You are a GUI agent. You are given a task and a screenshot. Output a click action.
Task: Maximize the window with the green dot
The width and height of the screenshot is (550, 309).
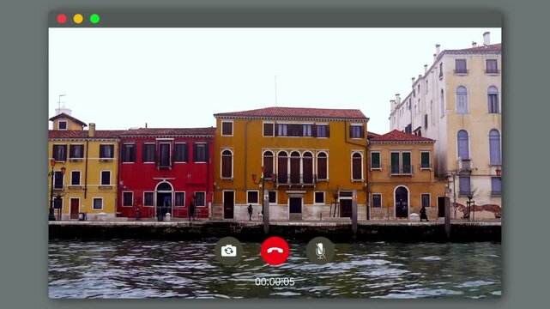[x=94, y=19]
